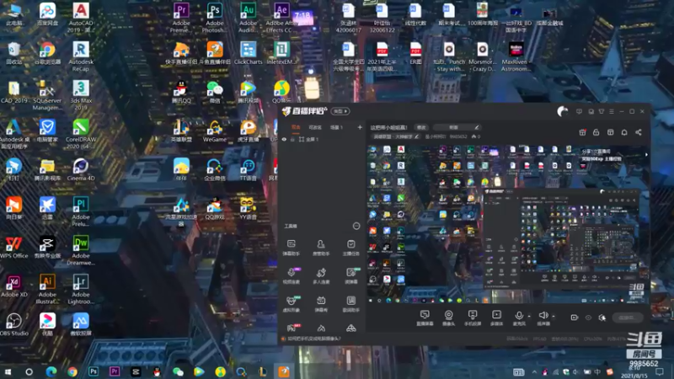Open Chrome from the taskbar

(x=72, y=371)
